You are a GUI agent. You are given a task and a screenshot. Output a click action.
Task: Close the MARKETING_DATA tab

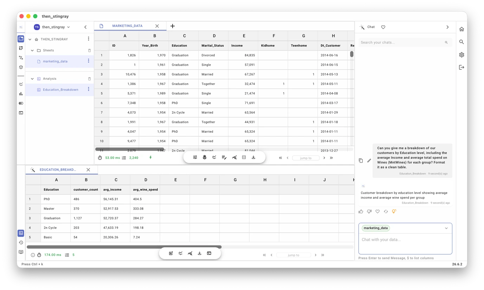(x=157, y=26)
